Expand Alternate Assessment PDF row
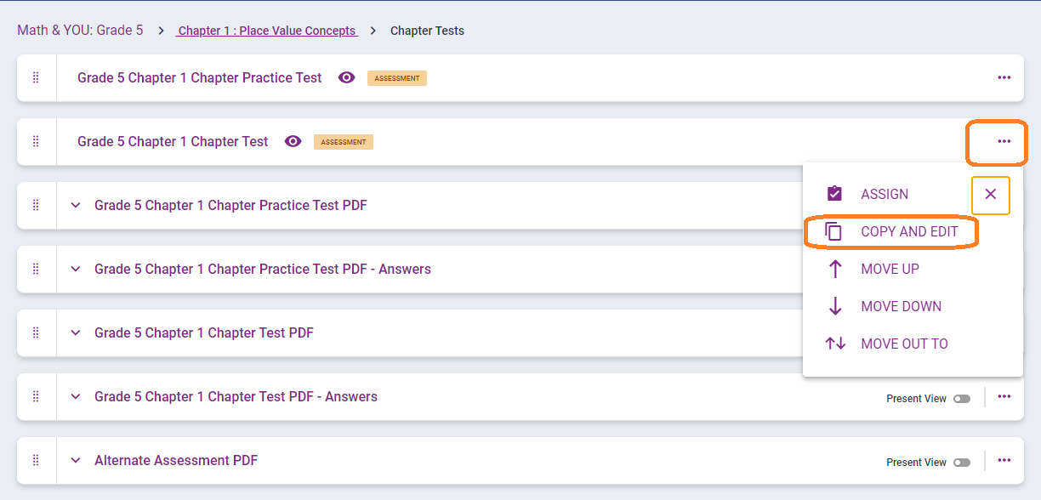 pyautogui.click(x=76, y=460)
